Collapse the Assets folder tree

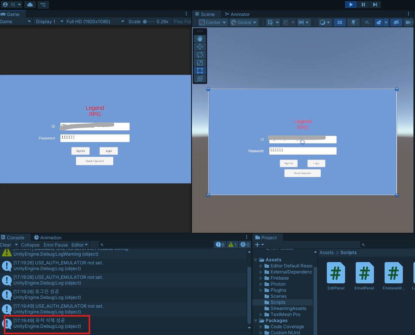coord(256,260)
